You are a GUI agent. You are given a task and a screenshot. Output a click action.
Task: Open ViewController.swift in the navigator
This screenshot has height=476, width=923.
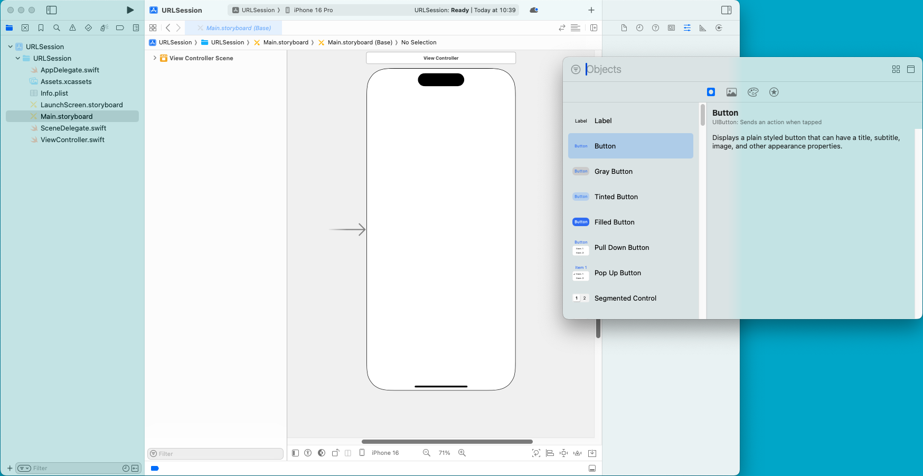[72, 139]
